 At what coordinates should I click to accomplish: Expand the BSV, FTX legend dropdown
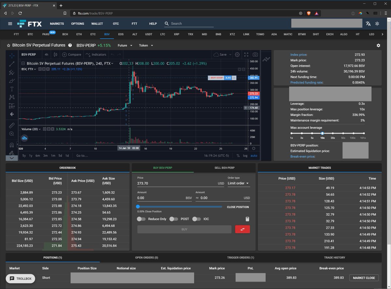pyautogui.click(x=36, y=69)
